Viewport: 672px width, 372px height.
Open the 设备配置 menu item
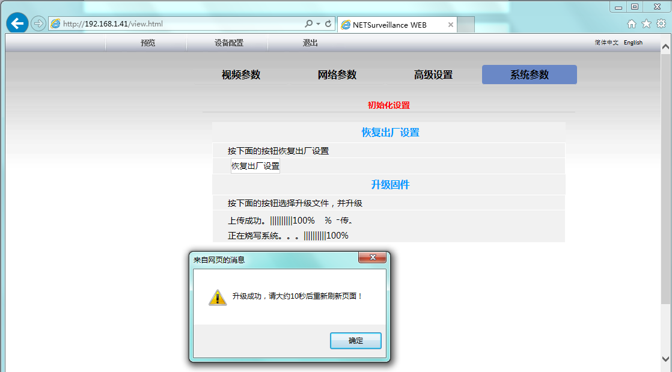tap(229, 43)
